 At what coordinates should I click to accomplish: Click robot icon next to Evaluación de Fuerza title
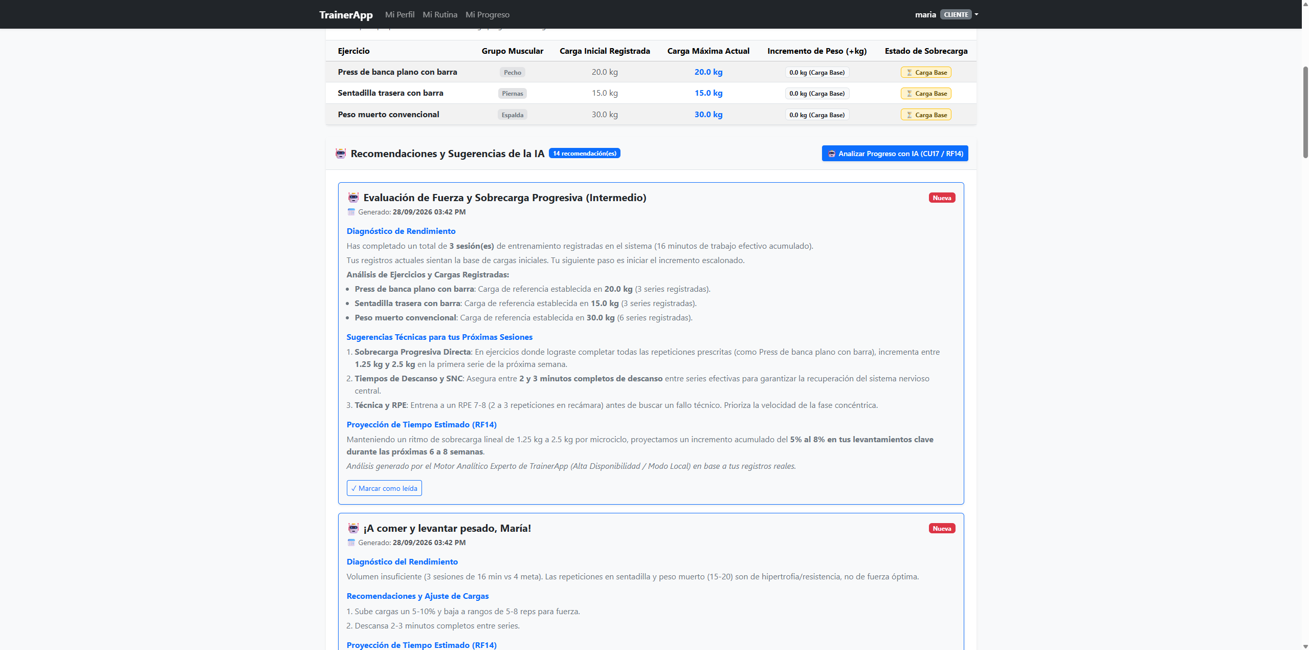point(353,198)
